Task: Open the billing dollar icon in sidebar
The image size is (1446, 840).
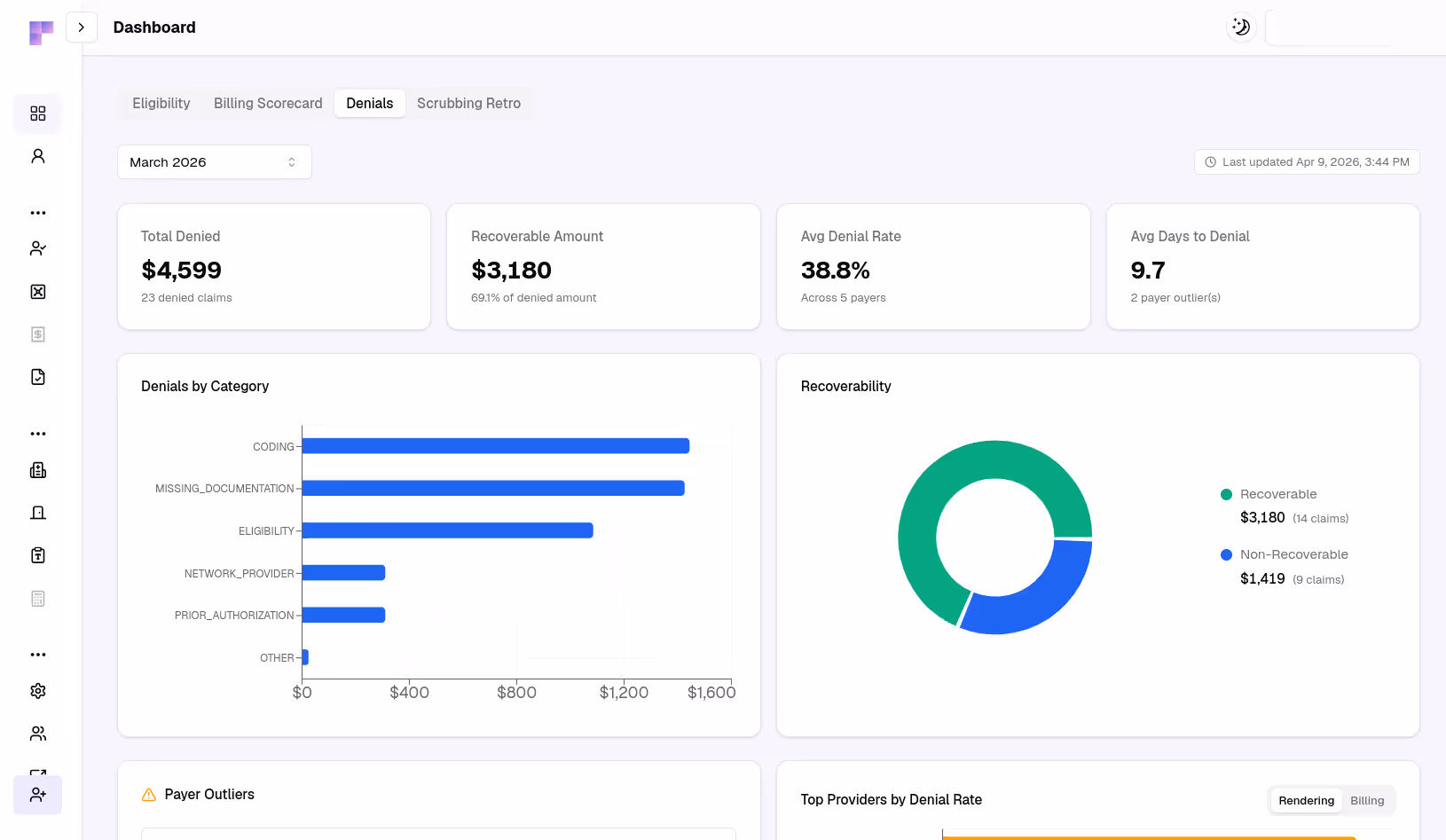Action: click(x=37, y=334)
